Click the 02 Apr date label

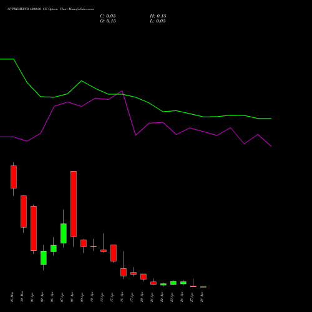42,297
